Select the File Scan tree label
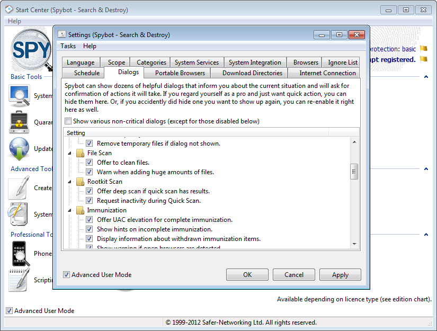This screenshot has height=331, width=437. point(100,153)
